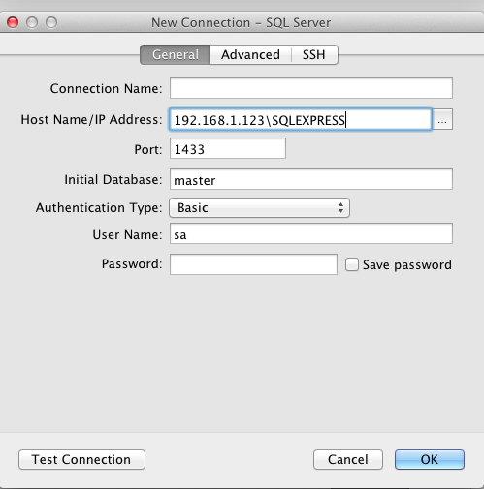Click the Password label
The image size is (484, 489).
tap(132, 264)
